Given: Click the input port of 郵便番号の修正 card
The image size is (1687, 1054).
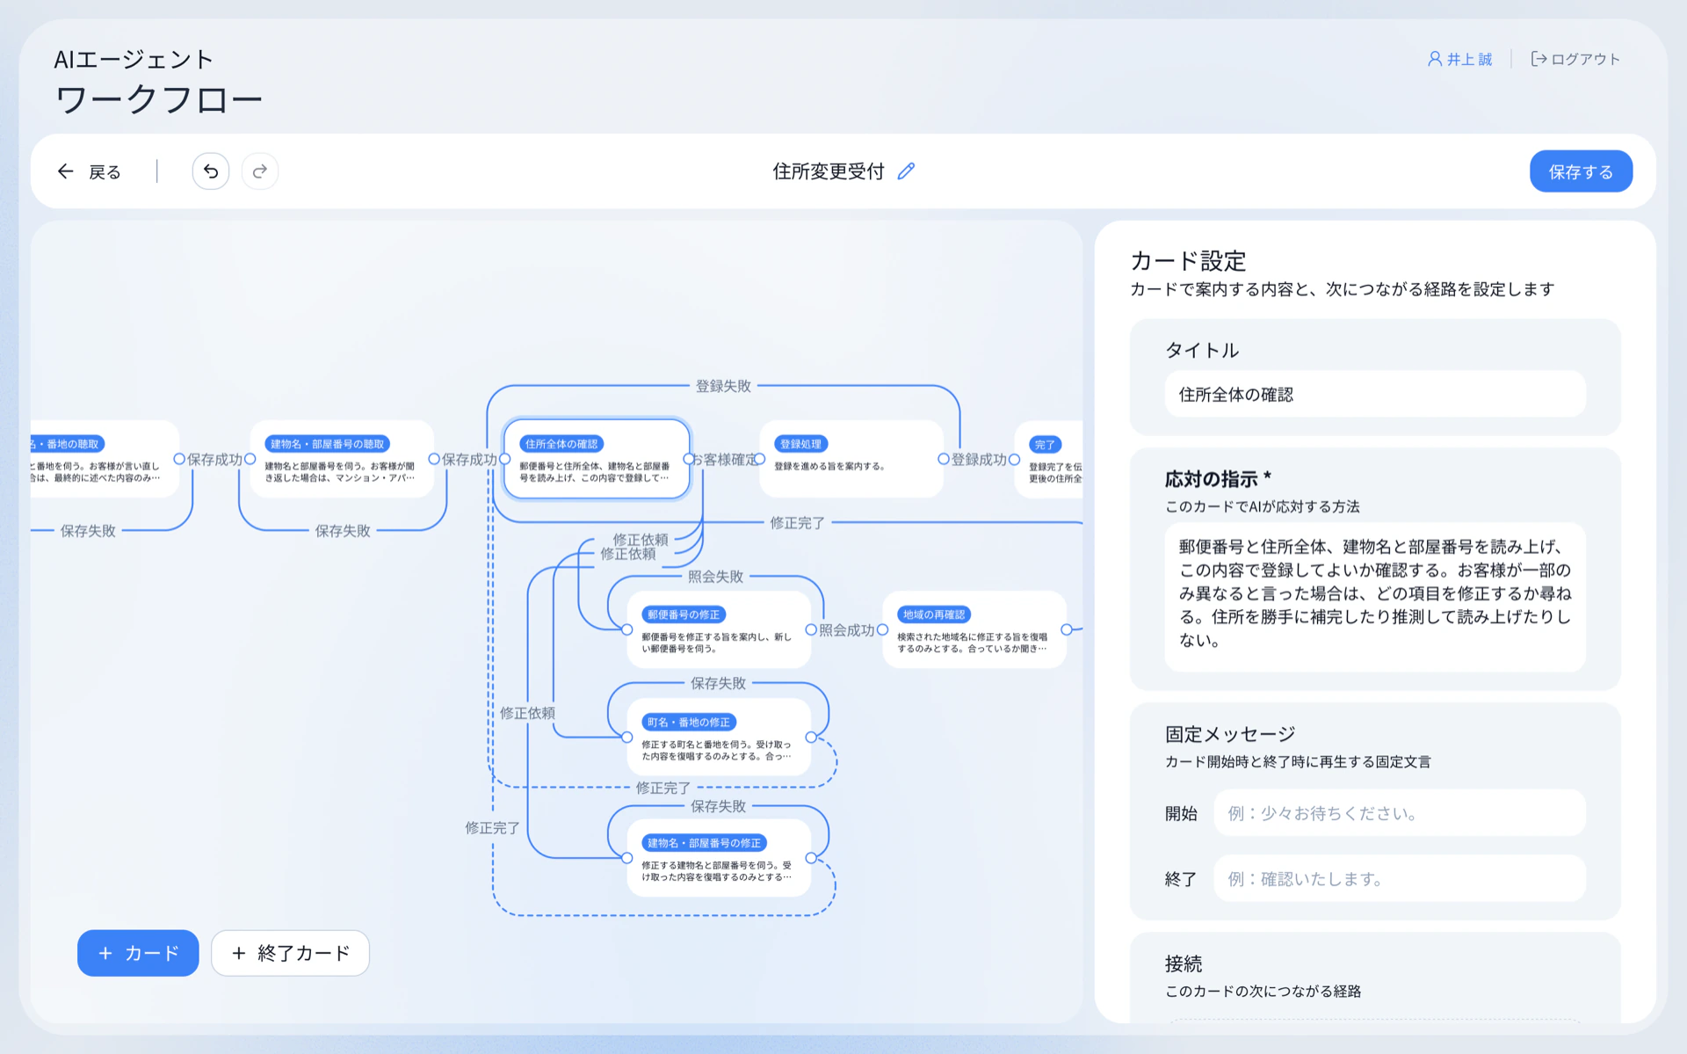Looking at the screenshot, I should pos(627,629).
